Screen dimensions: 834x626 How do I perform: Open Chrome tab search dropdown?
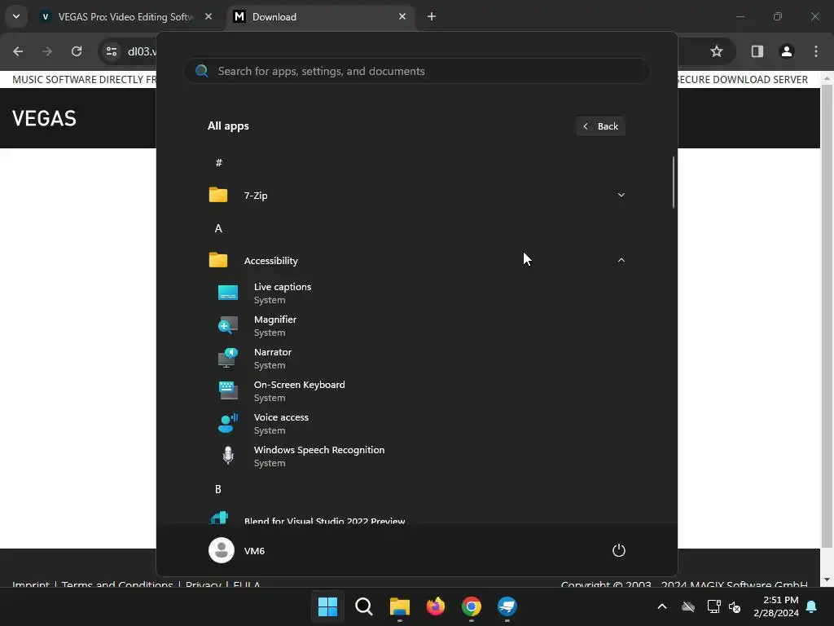(16, 16)
